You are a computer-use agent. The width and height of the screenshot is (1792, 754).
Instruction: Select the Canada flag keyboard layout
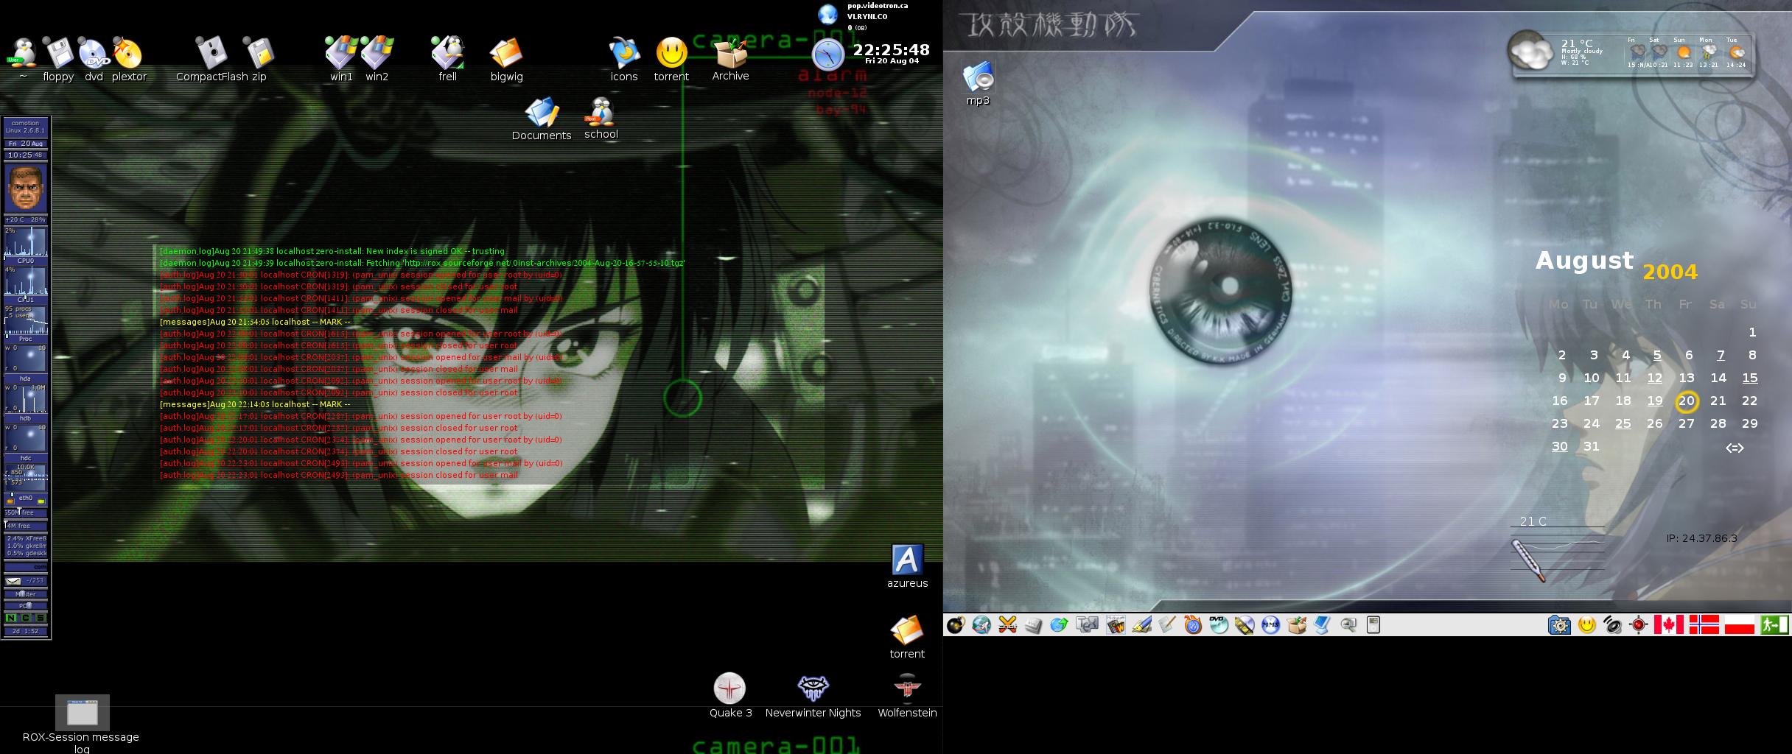(1669, 625)
